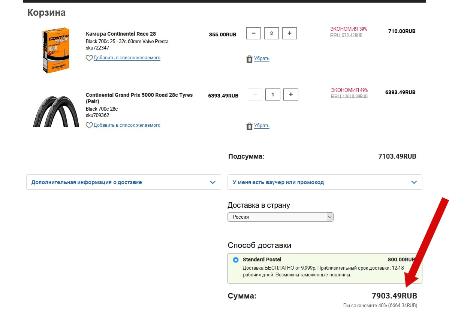
Task: Click Убрать link for Continental Race 28
Action: tap(262, 58)
